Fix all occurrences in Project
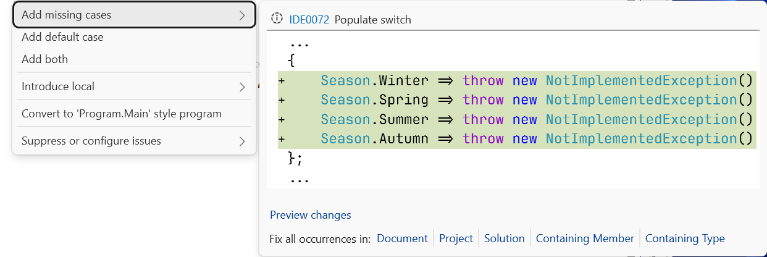Viewport: 767px width, 257px height. point(456,238)
